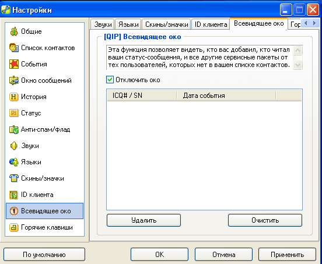The image size is (322, 264).
Task: Click the Звуки speaker icon
Action: pyautogui.click(x=14, y=146)
